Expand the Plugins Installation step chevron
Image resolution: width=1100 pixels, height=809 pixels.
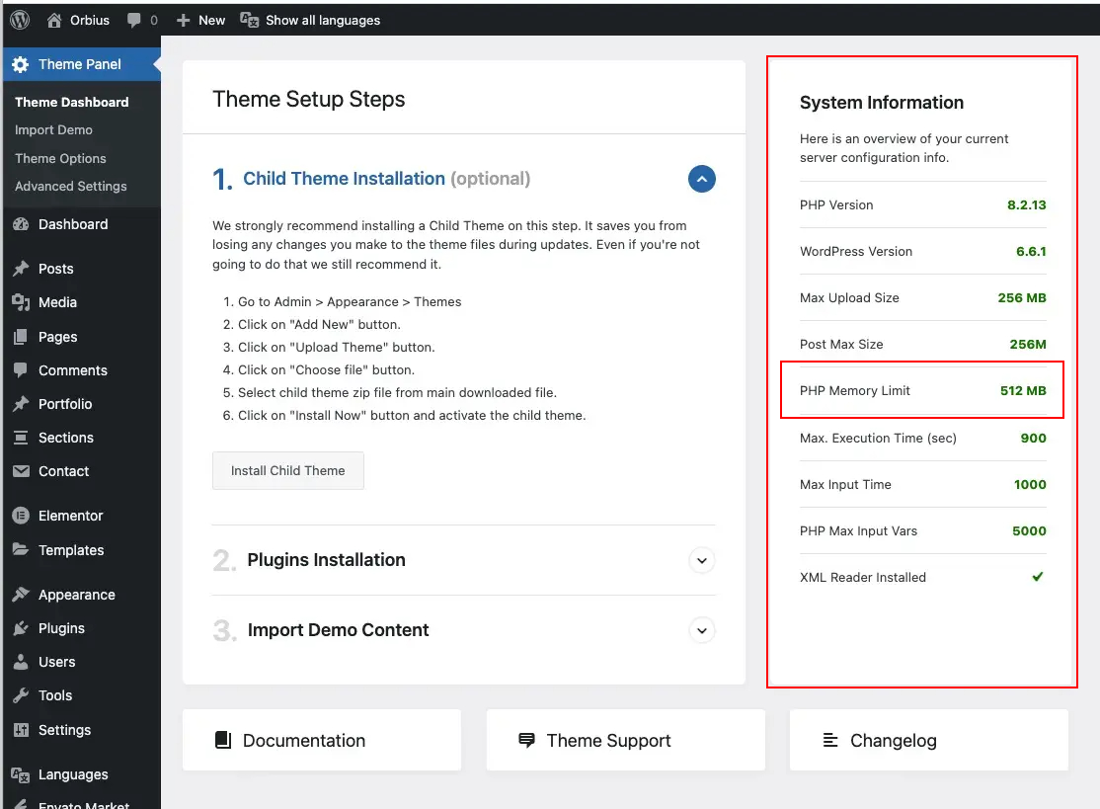[701, 561]
